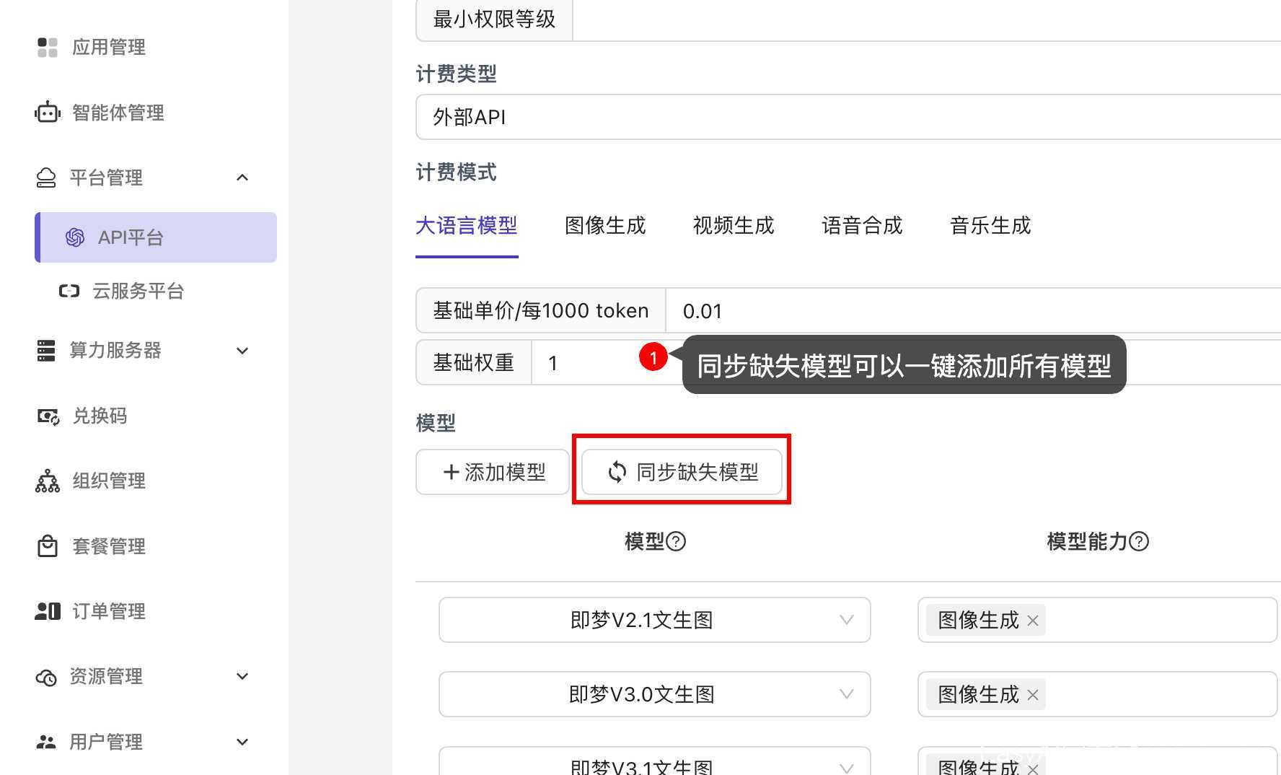Click the 添加模型 button
This screenshot has height=775, width=1281.
pyautogui.click(x=493, y=473)
